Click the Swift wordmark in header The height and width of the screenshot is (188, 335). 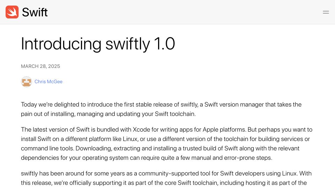pyautogui.click(x=35, y=12)
